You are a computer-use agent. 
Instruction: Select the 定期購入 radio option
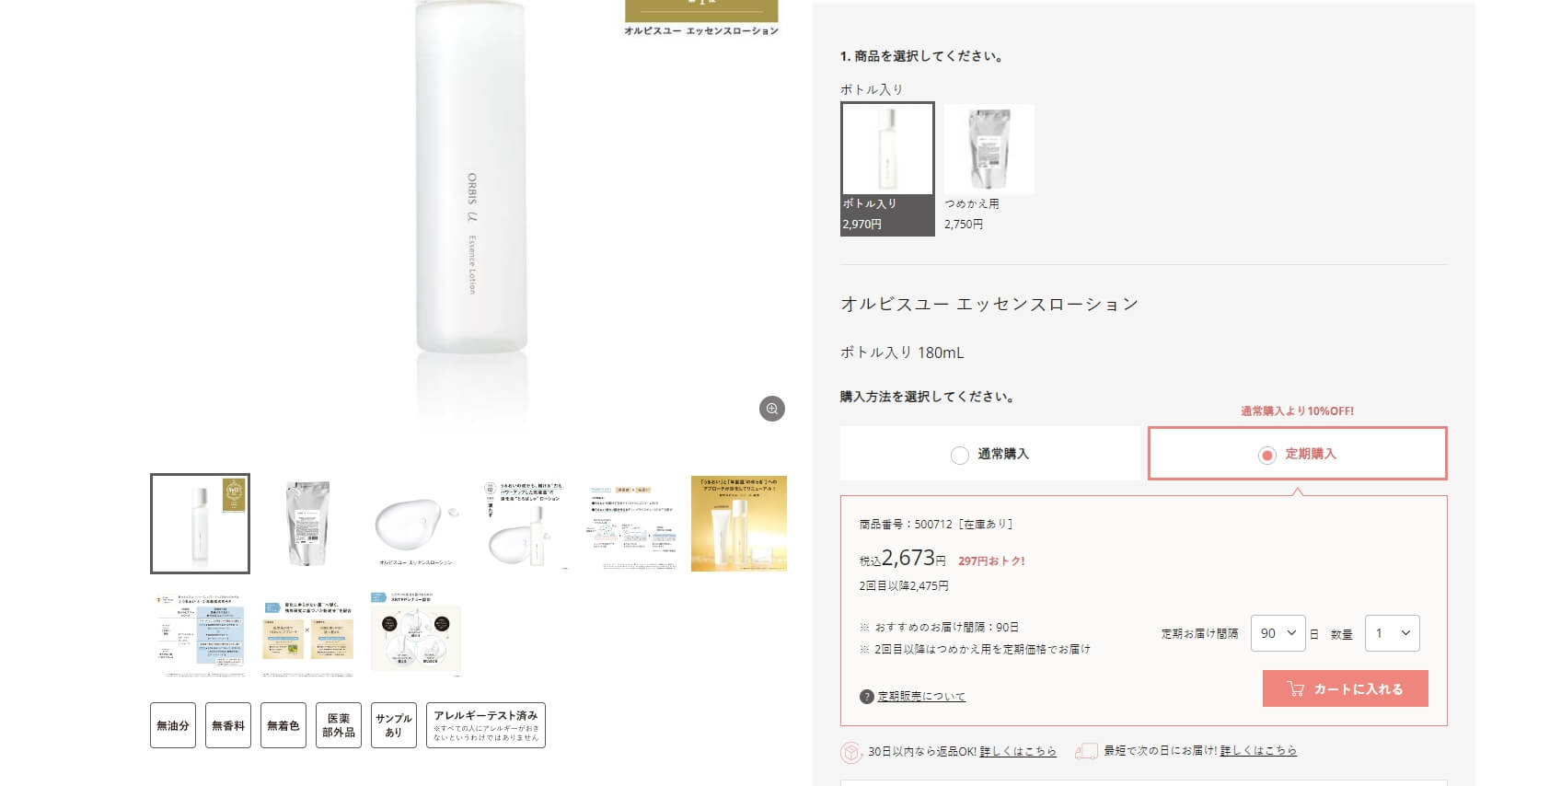coord(1298,454)
